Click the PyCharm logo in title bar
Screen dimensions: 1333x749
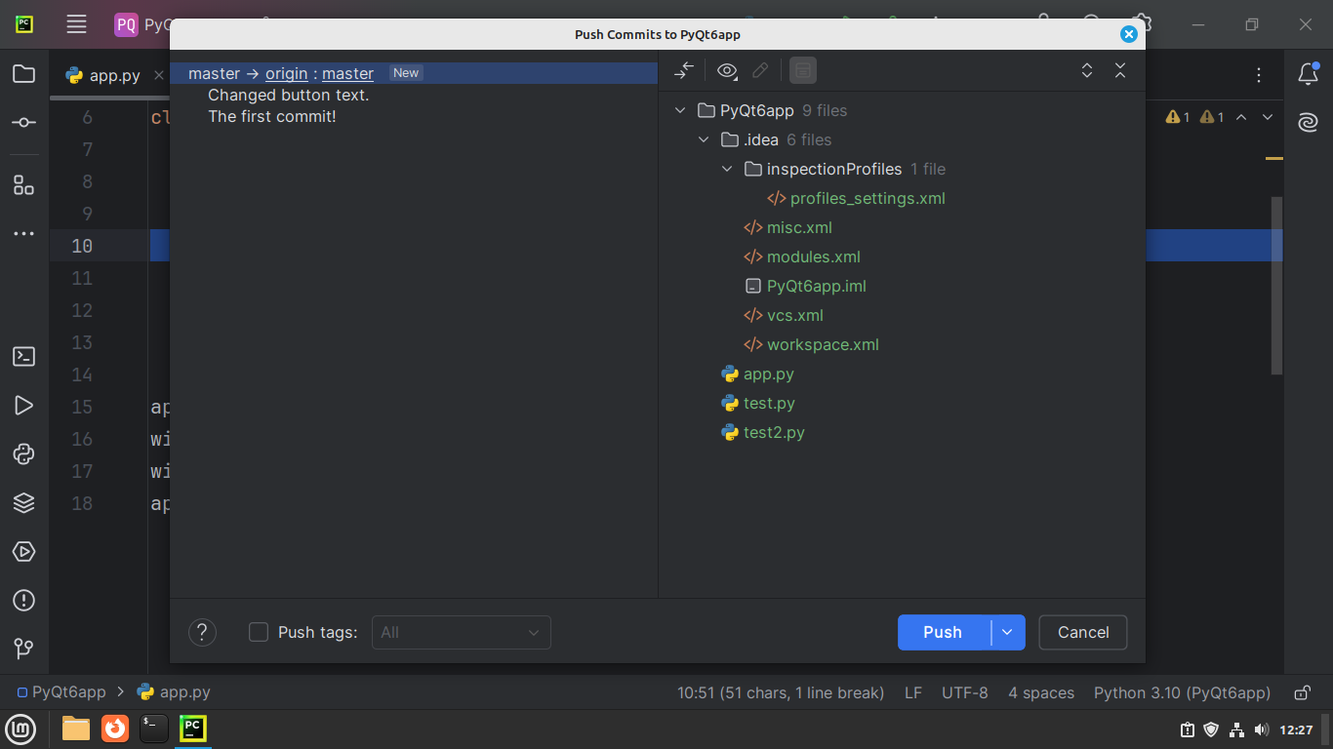coord(24,24)
